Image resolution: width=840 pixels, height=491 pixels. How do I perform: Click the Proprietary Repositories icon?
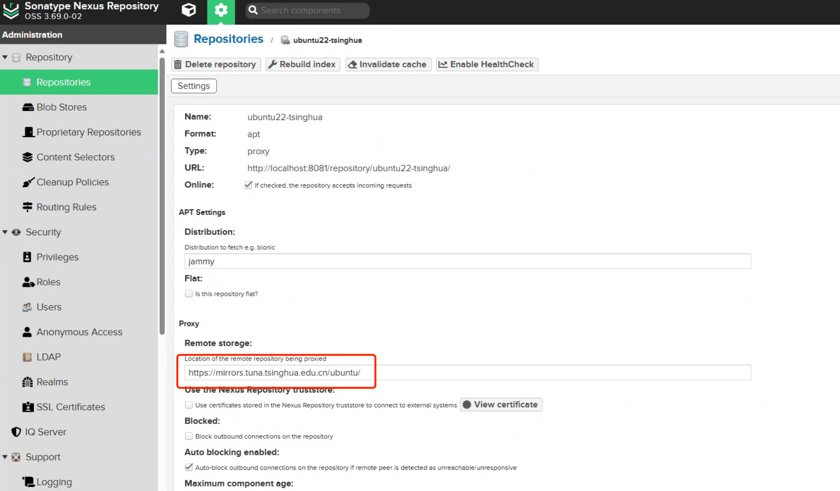point(28,132)
